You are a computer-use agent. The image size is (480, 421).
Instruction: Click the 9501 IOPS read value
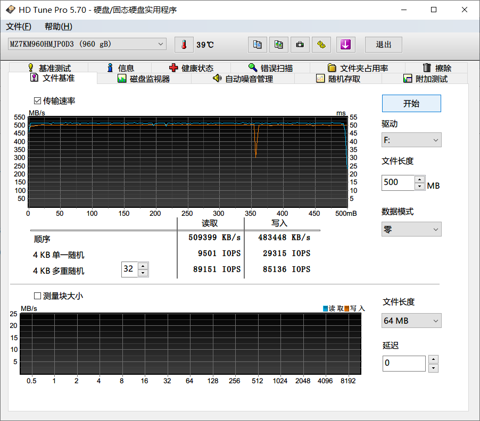click(x=219, y=254)
